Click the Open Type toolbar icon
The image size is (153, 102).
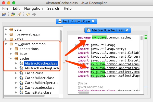coord(13,14)
